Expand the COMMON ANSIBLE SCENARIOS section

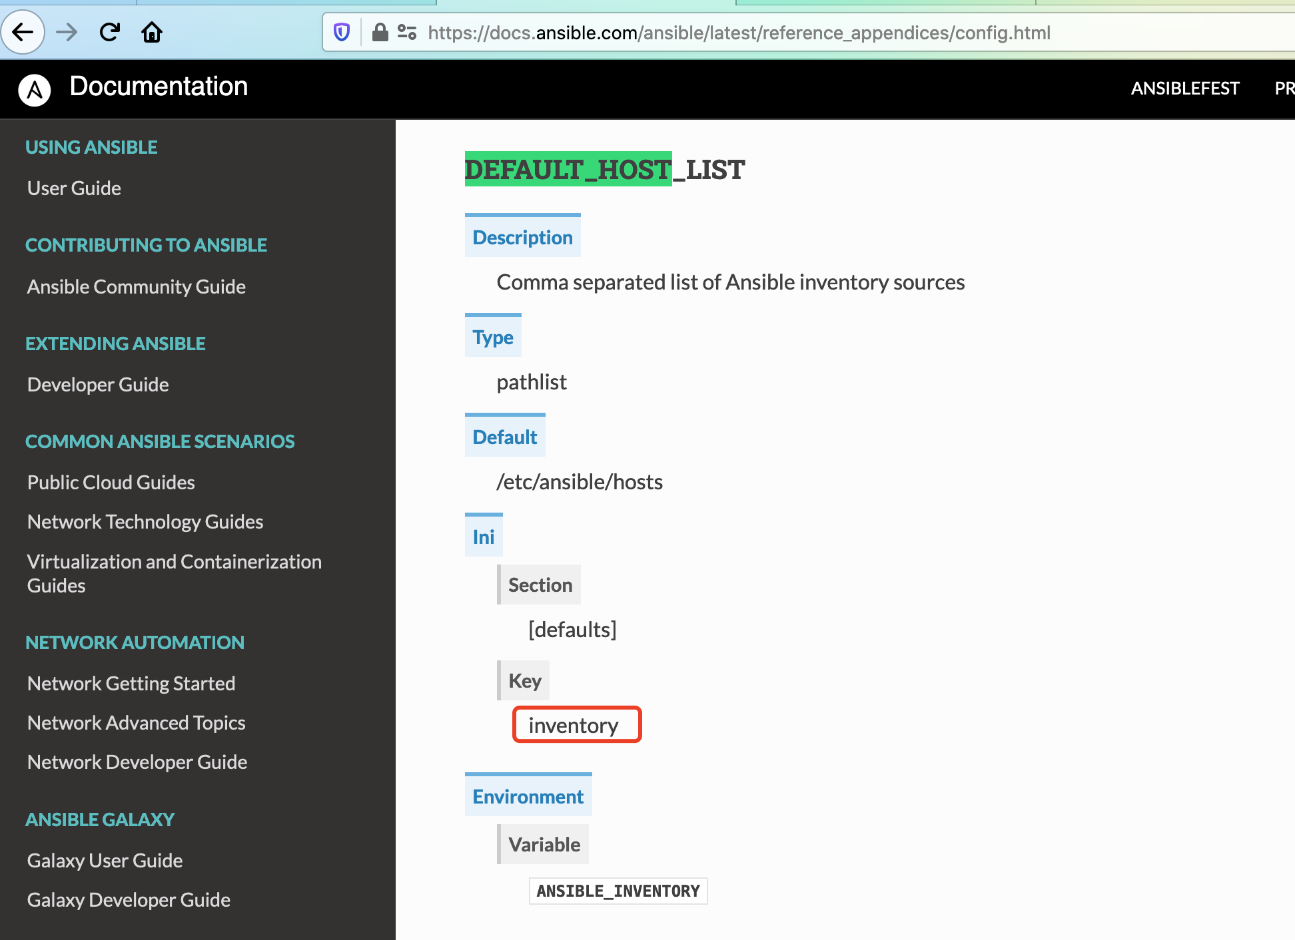[160, 441]
